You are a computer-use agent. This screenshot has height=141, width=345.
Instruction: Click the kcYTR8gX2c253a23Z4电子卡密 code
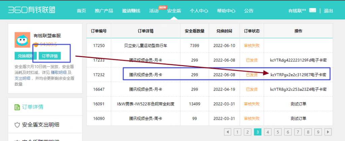click(299, 89)
